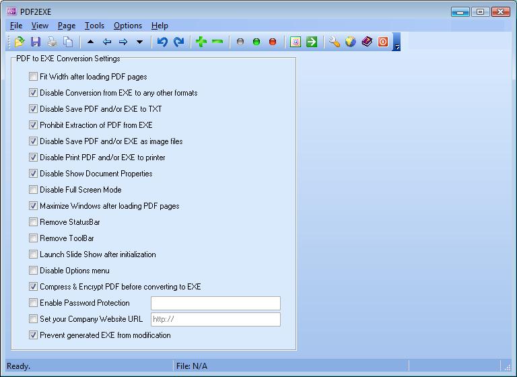Check Set your Company Website URL
The height and width of the screenshot is (377, 517).
33,319
